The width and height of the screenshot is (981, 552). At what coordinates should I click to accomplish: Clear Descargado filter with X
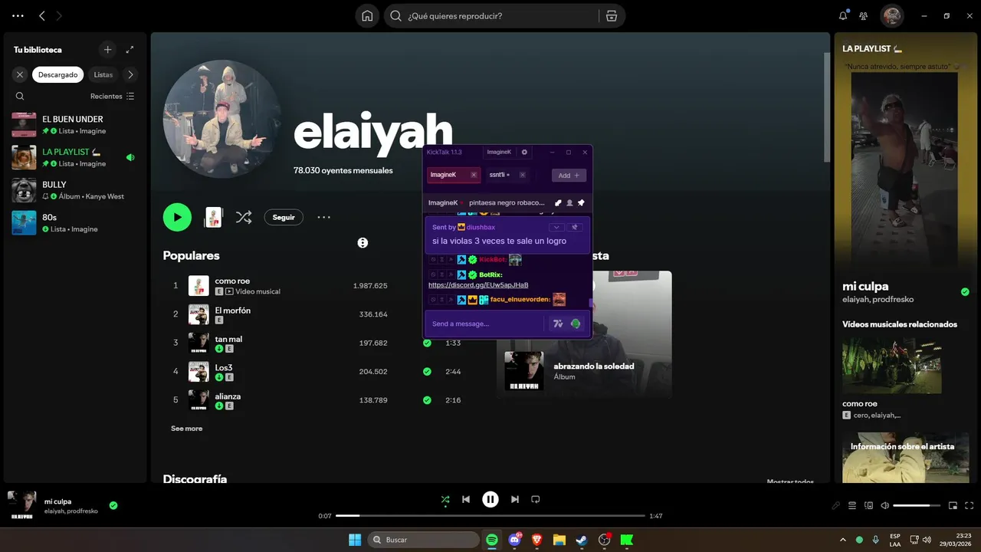coord(20,74)
